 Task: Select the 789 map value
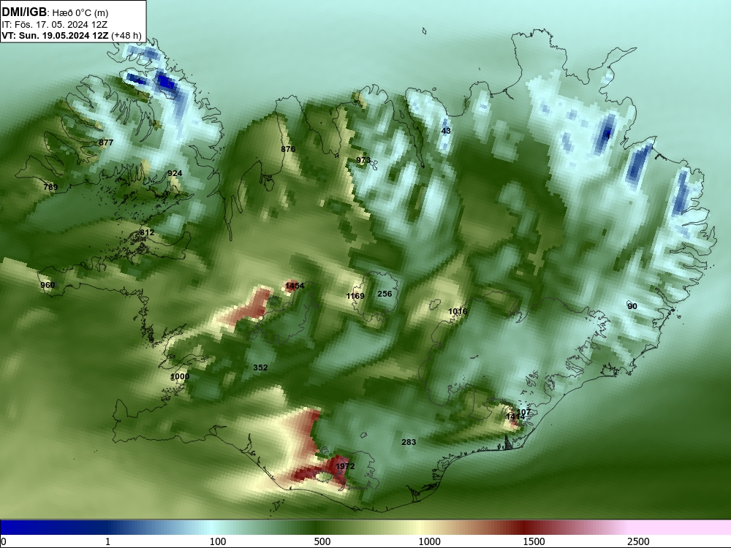pyautogui.click(x=50, y=187)
